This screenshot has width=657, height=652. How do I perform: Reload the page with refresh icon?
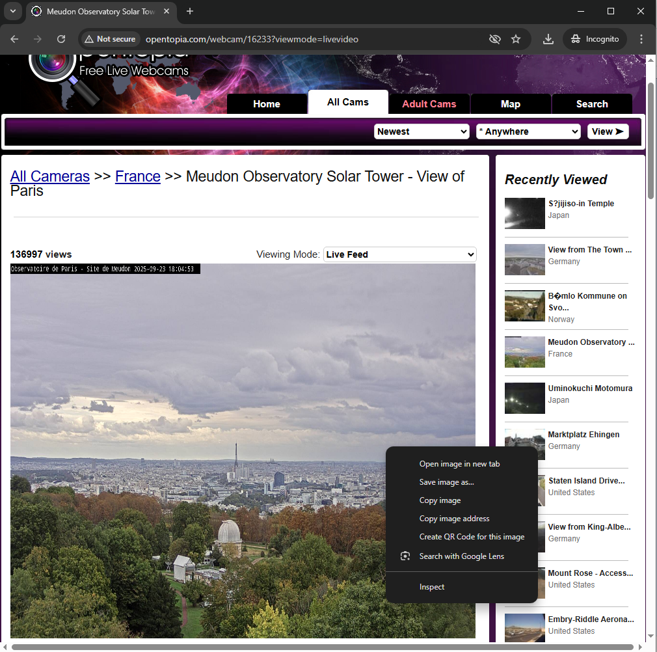[x=61, y=39]
